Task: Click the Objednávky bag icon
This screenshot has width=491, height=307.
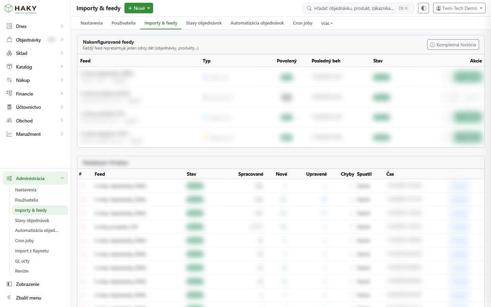Action: (x=10, y=40)
